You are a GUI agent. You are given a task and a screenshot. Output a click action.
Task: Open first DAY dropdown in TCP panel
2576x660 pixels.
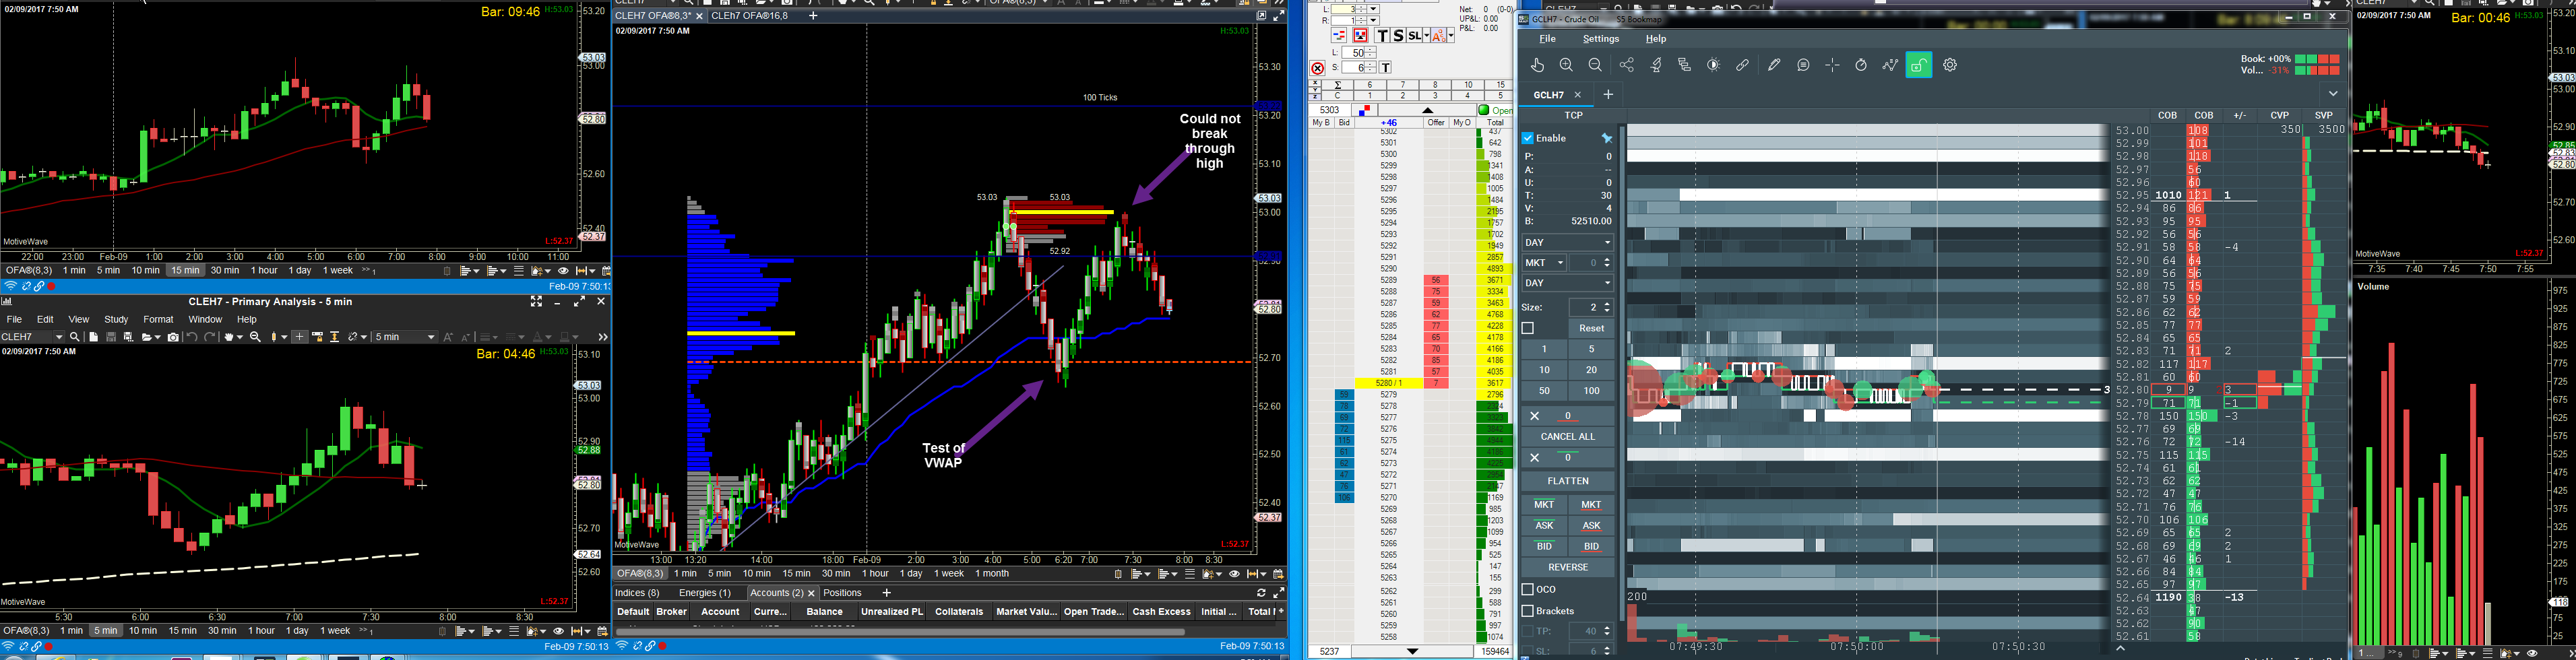click(x=1567, y=243)
